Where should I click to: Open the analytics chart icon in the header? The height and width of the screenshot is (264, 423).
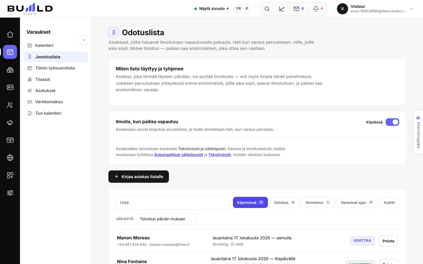click(x=282, y=9)
